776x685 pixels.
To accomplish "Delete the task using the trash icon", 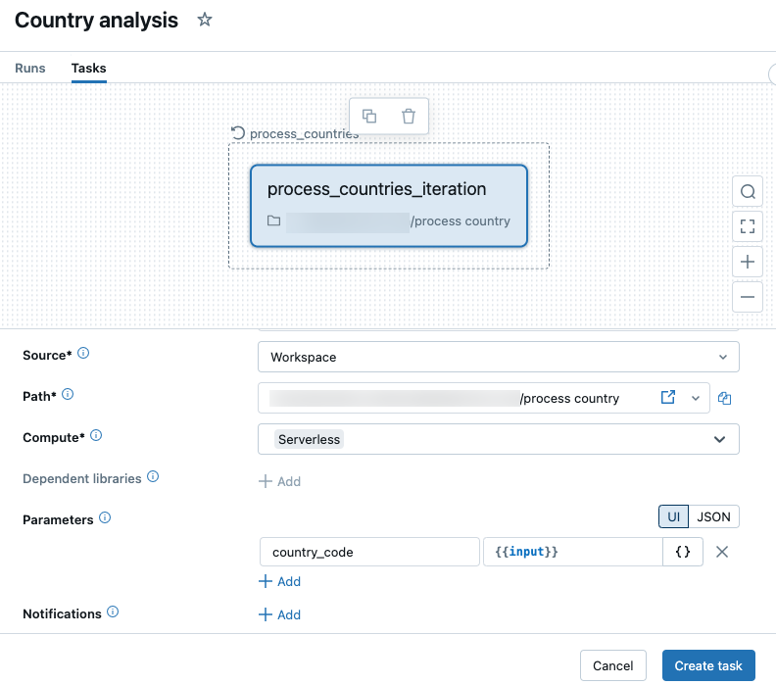I will 409,116.
